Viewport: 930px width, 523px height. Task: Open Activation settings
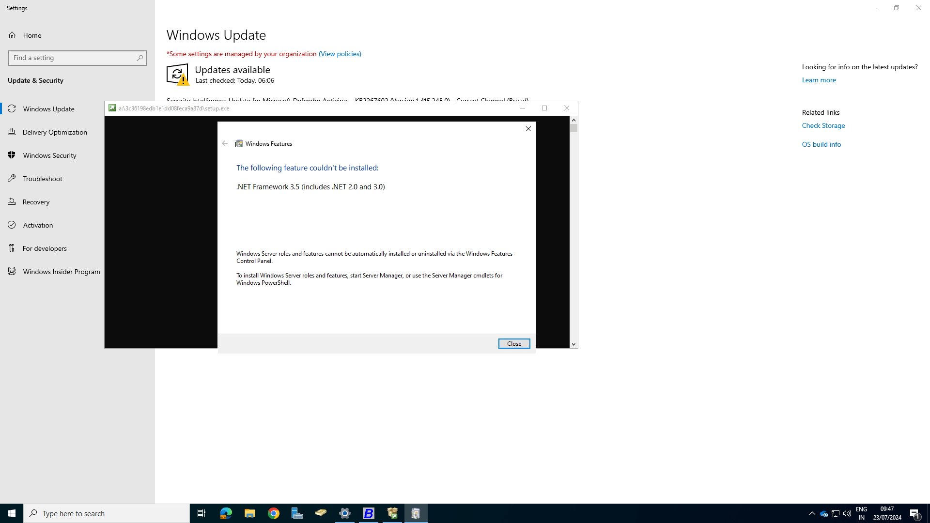click(52, 225)
